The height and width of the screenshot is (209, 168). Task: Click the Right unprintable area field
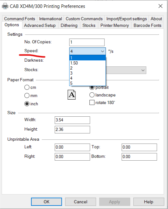coord(72,157)
